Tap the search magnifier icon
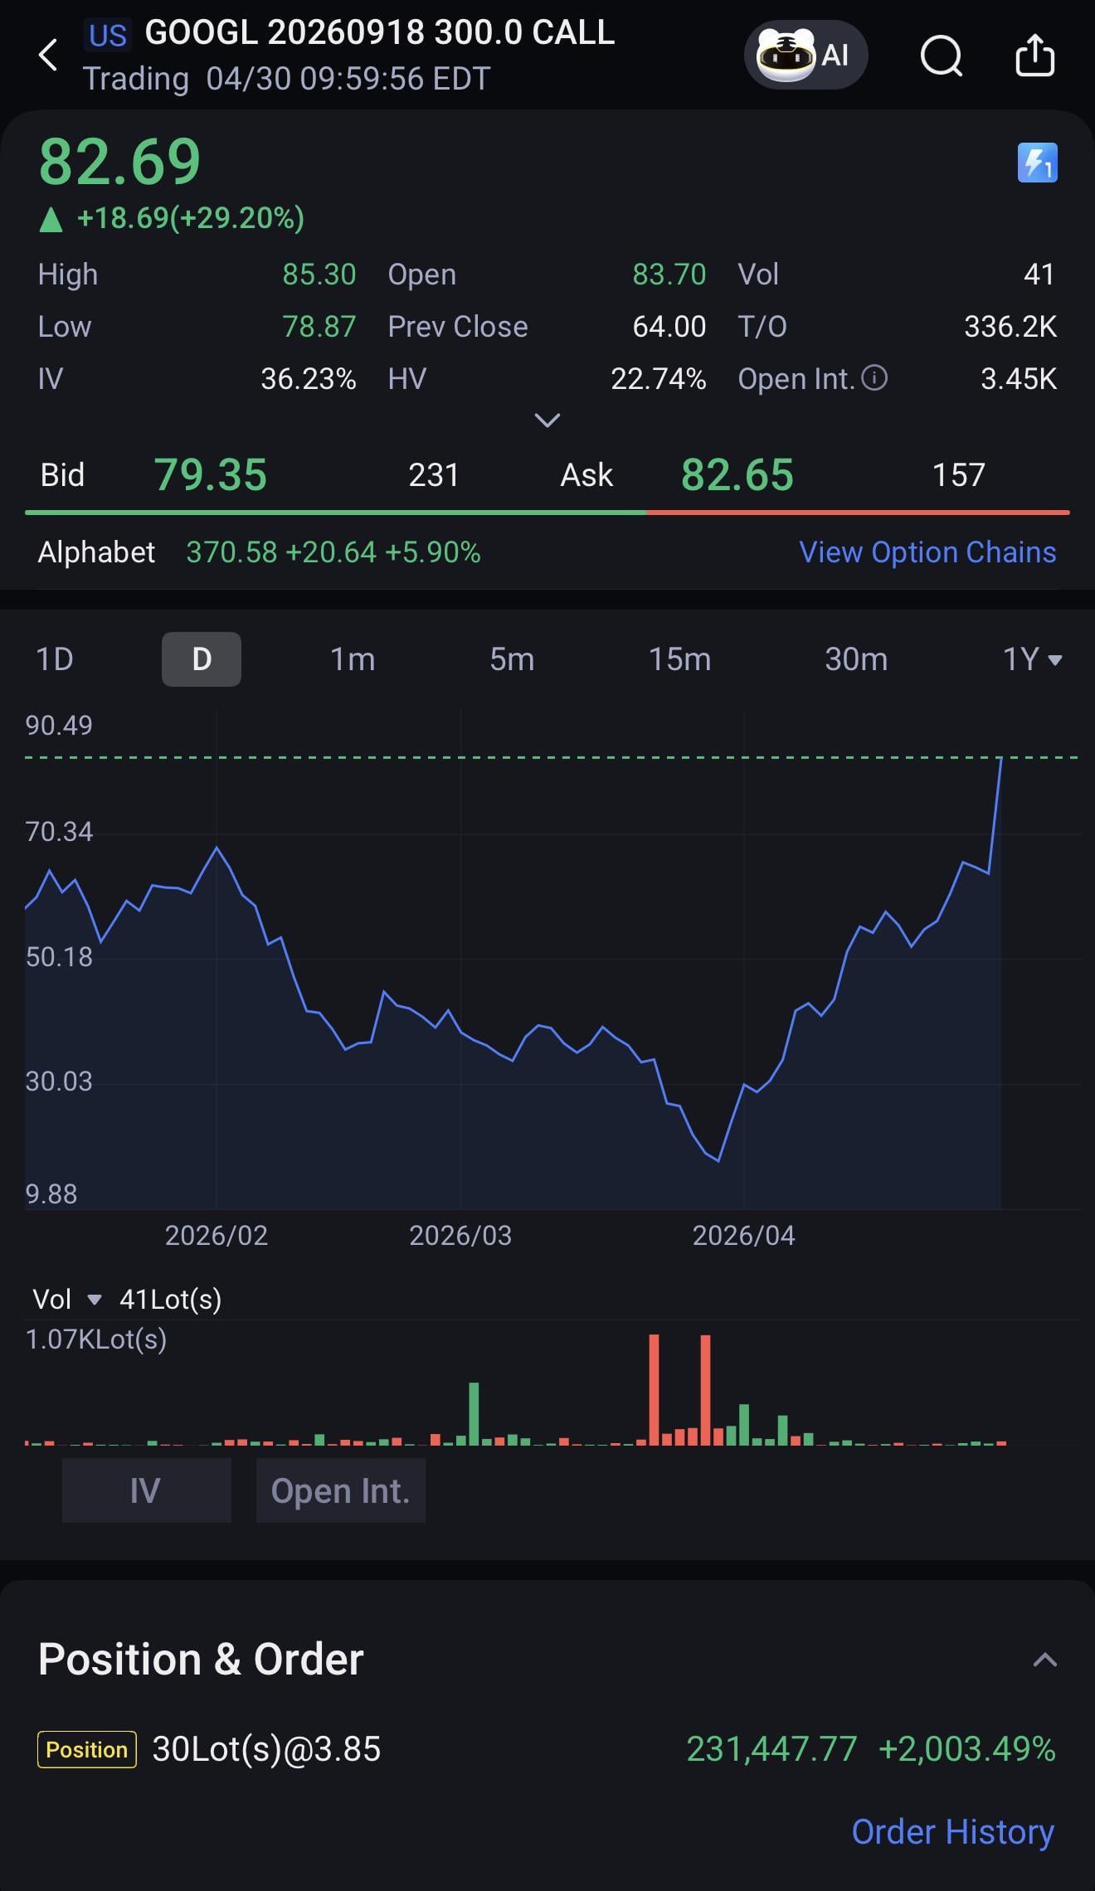The width and height of the screenshot is (1095, 1891). coord(942,56)
